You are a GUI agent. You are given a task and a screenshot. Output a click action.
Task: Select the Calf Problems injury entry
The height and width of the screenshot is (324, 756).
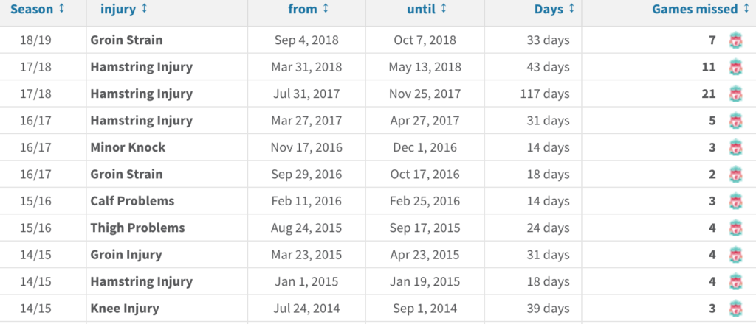[x=132, y=201]
